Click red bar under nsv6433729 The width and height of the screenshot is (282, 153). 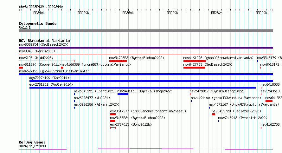pos(214,114)
